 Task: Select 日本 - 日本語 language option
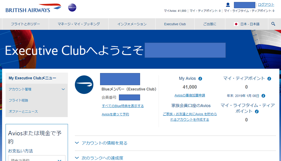click(x=247, y=24)
